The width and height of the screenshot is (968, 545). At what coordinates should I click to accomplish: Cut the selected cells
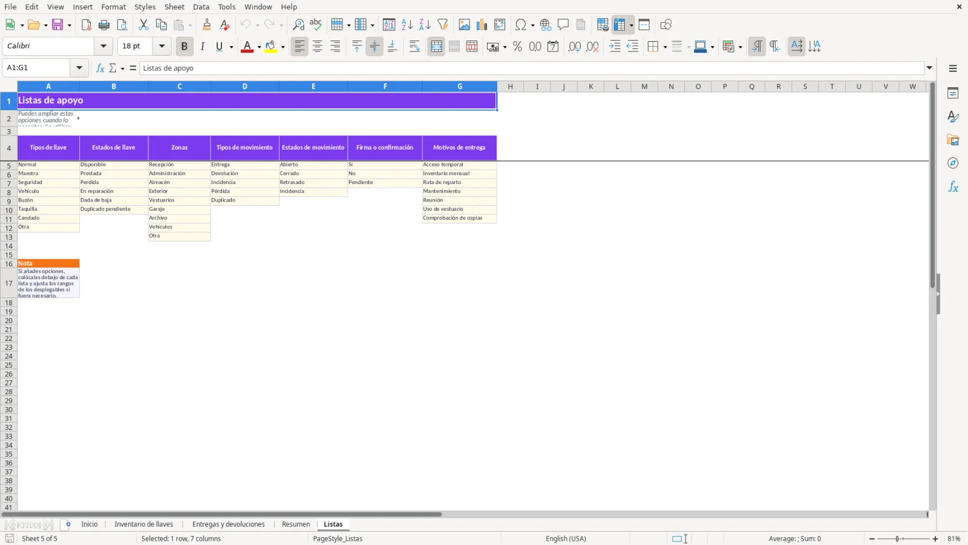pyautogui.click(x=143, y=25)
